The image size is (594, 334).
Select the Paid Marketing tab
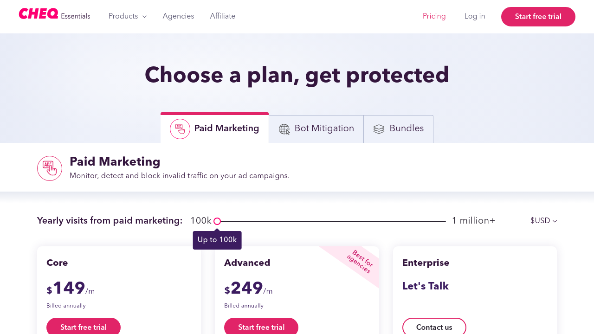[226, 128]
